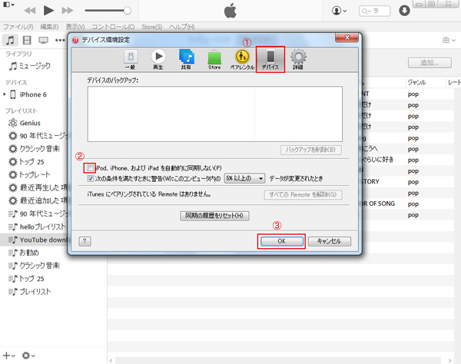Open the 一般 (General) preferences tab

(131, 60)
